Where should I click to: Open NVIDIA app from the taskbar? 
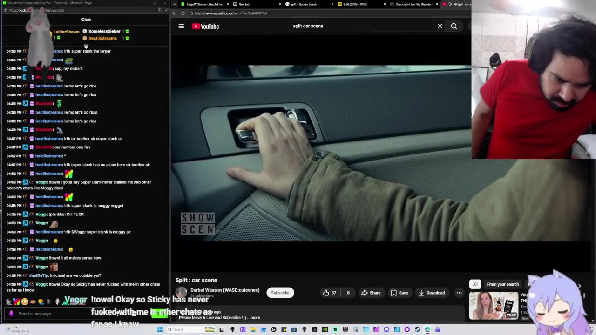[x=325, y=329]
